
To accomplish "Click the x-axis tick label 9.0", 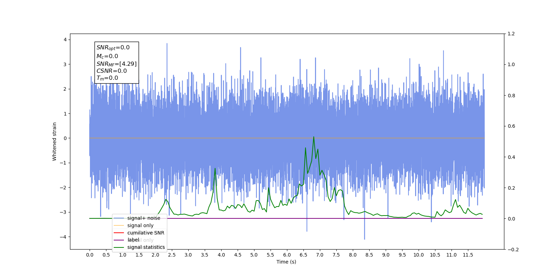I will [386, 255].
